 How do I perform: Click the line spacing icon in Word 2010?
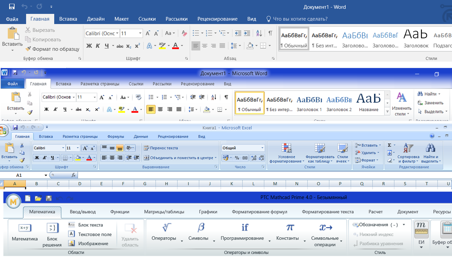point(191,109)
